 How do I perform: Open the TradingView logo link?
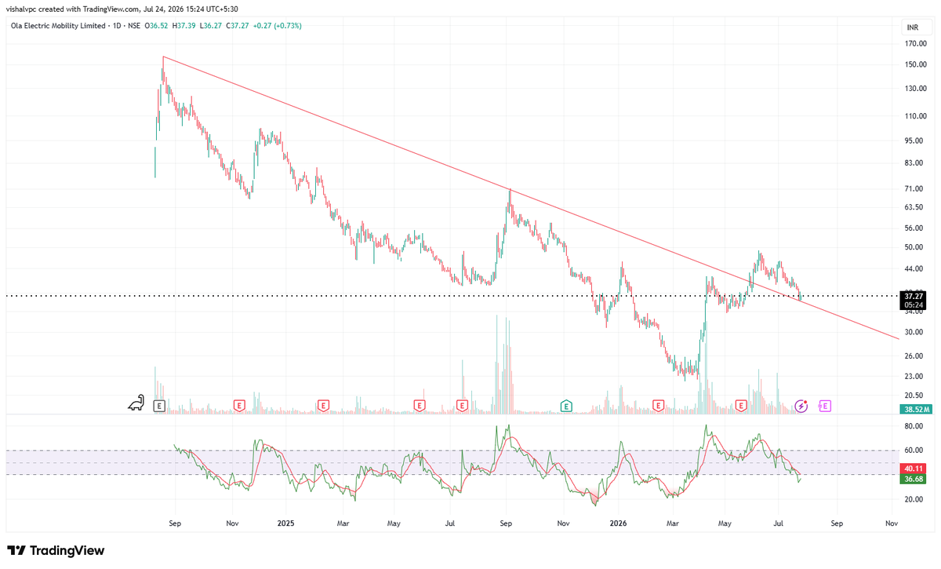tap(56, 551)
